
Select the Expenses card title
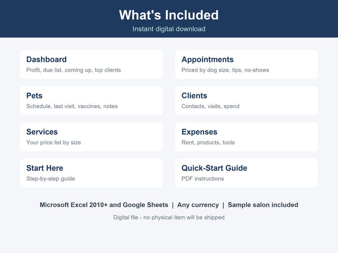pyautogui.click(x=199, y=132)
